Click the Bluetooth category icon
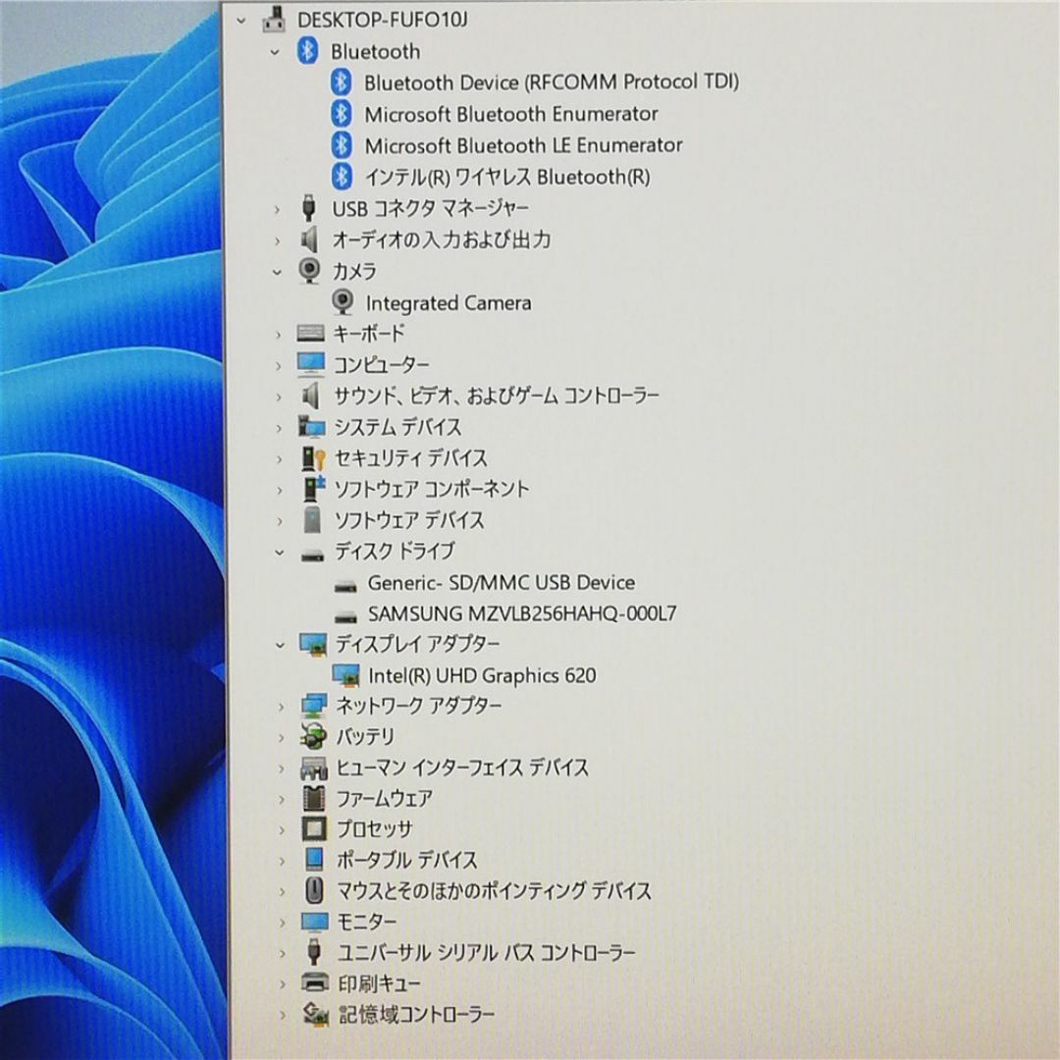The image size is (1060, 1060). [307, 51]
